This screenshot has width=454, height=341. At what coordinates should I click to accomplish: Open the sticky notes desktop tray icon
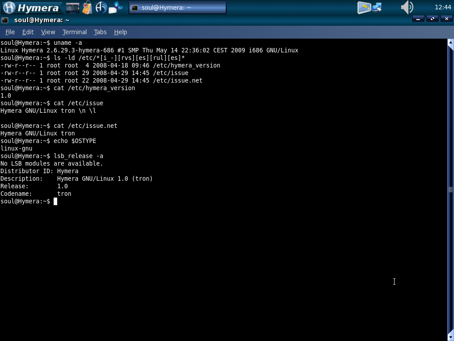click(x=364, y=8)
